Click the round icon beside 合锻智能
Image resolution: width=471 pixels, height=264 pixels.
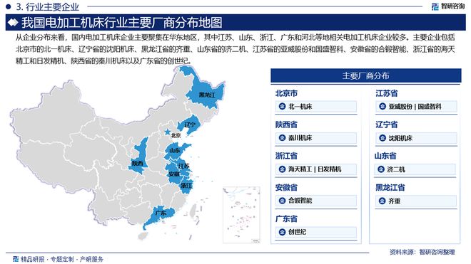[282, 201]
